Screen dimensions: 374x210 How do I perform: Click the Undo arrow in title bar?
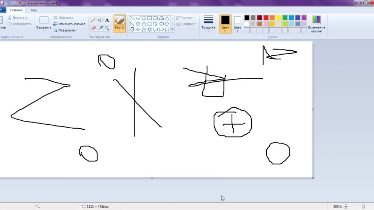point(8,3)
